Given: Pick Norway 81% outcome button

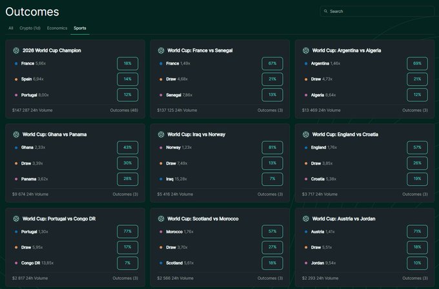Looking at the screenshot, I should 272,148.
